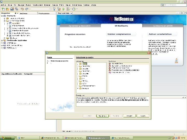Click the Activar características button
Screen dimensions: 187x140
click(x=162, y=34)
